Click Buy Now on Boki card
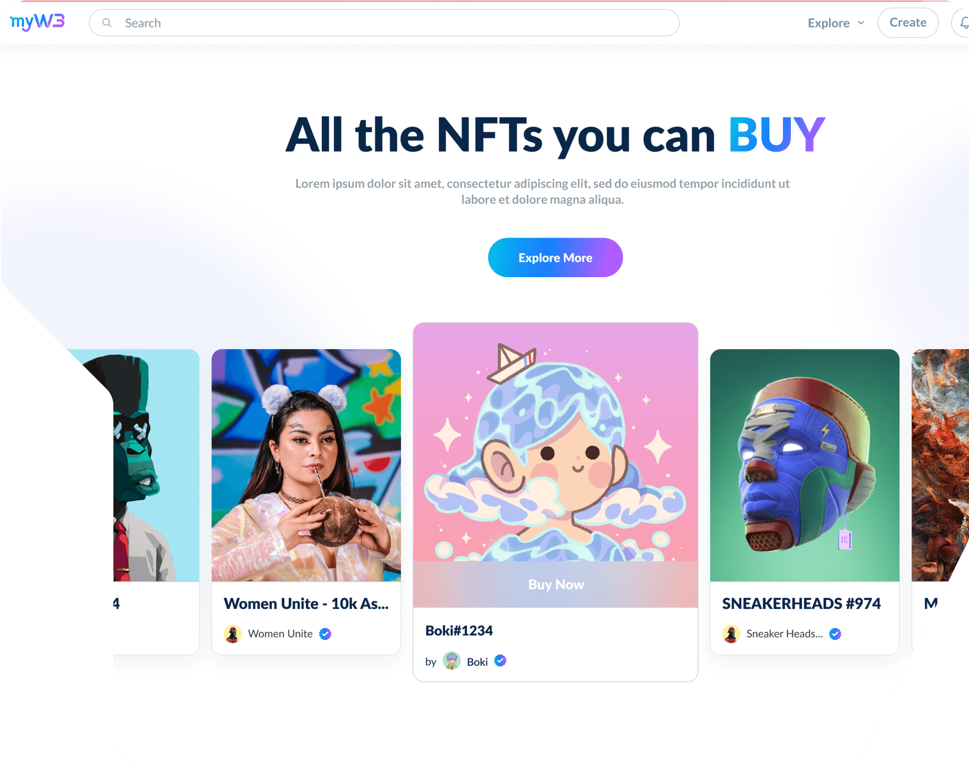 click(556, 584)
